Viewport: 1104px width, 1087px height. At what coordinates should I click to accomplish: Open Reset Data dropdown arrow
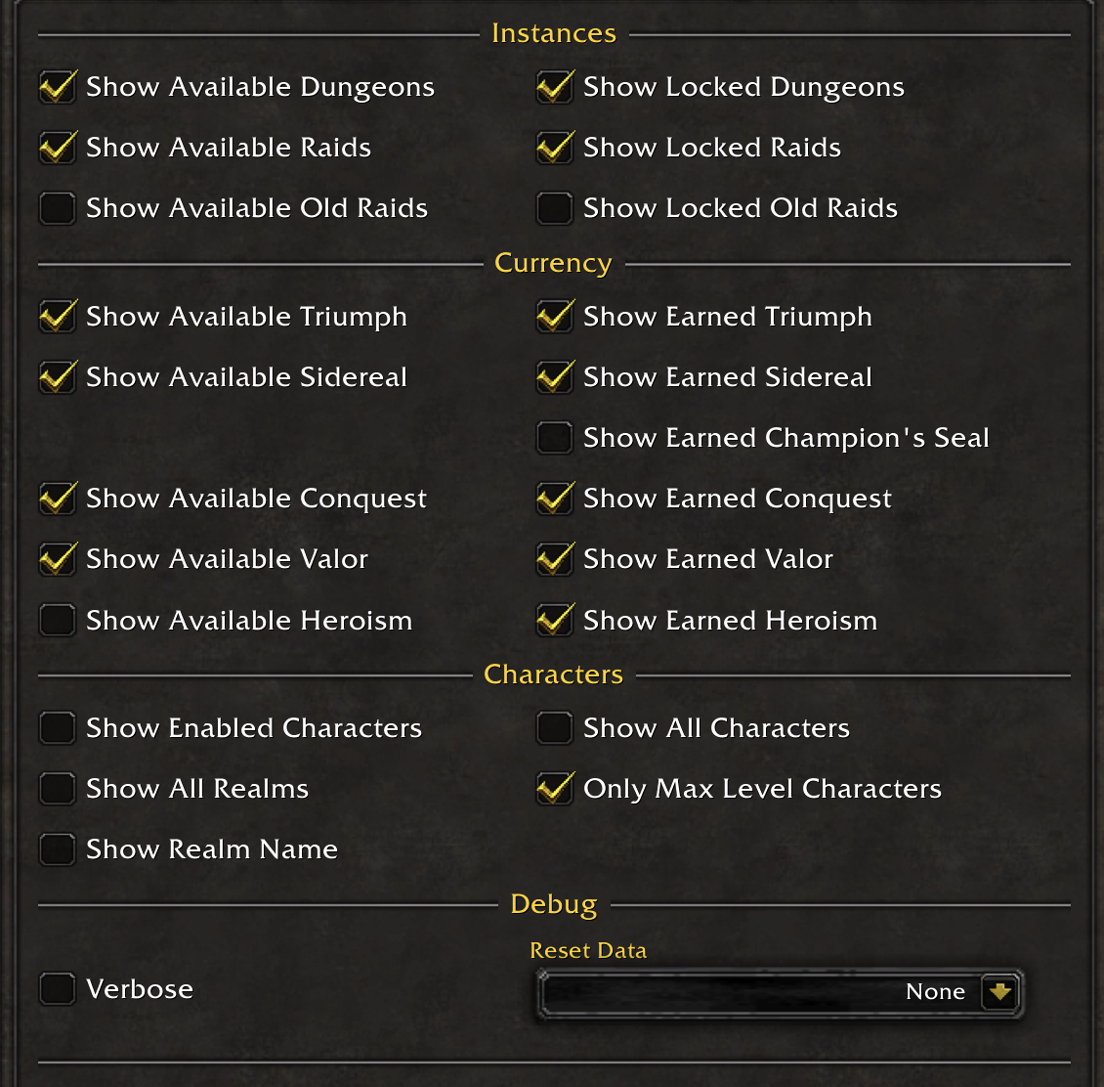pyautogui.click(x=999, y=992)
